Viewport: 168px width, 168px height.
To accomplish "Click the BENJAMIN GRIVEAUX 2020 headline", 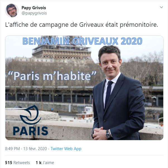I will pos(82,41).
